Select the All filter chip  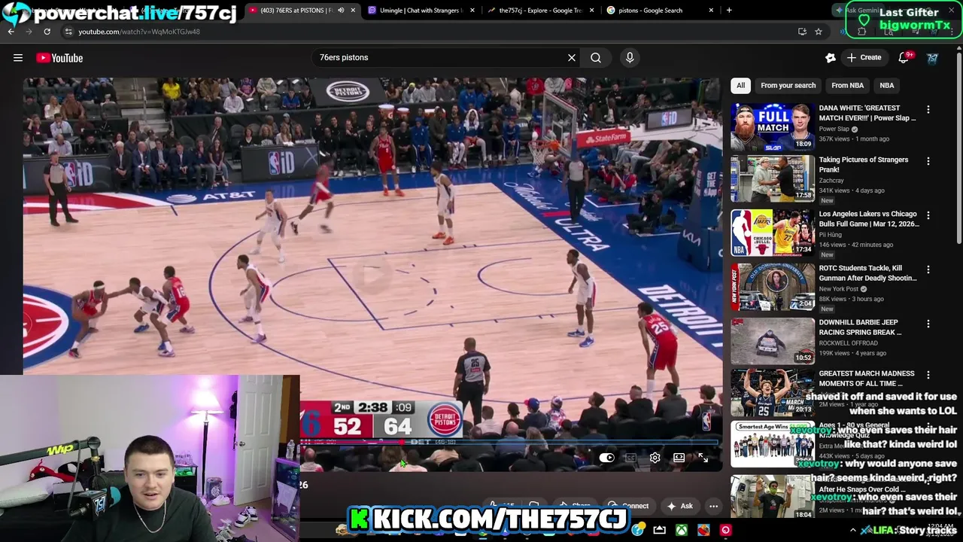(x=740, y=86)
